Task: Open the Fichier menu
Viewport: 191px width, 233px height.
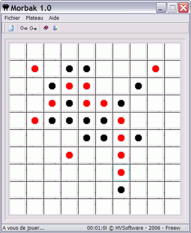Action: click(x=12, y=18)
